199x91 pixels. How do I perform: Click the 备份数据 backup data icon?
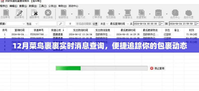[x=158, y=13]
